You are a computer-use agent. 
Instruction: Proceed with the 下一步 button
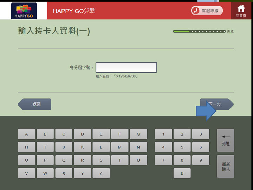point(217,104)
